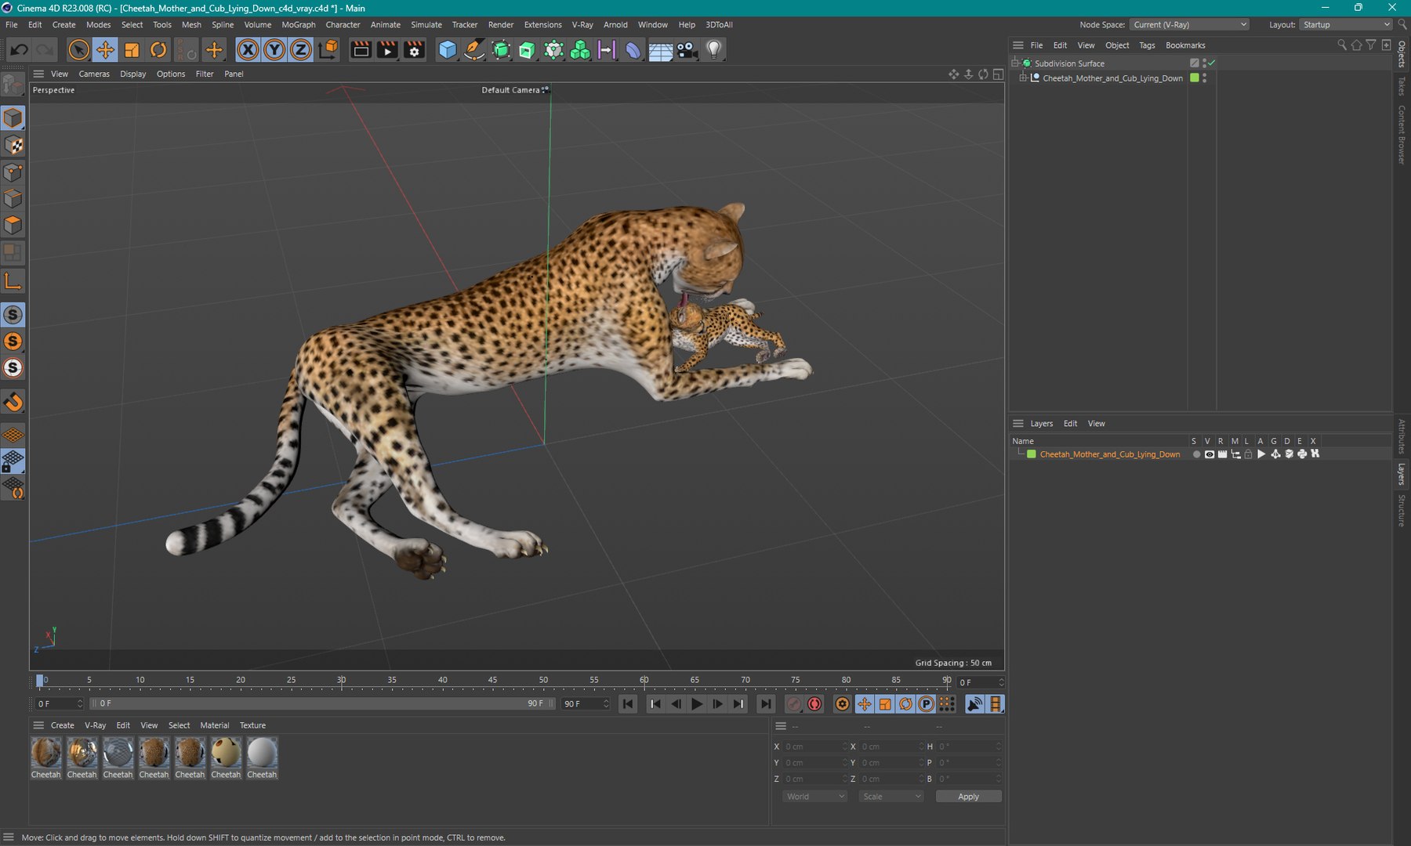
Task: Click the green layer color swatch
Action: [x=1032, y=454]
